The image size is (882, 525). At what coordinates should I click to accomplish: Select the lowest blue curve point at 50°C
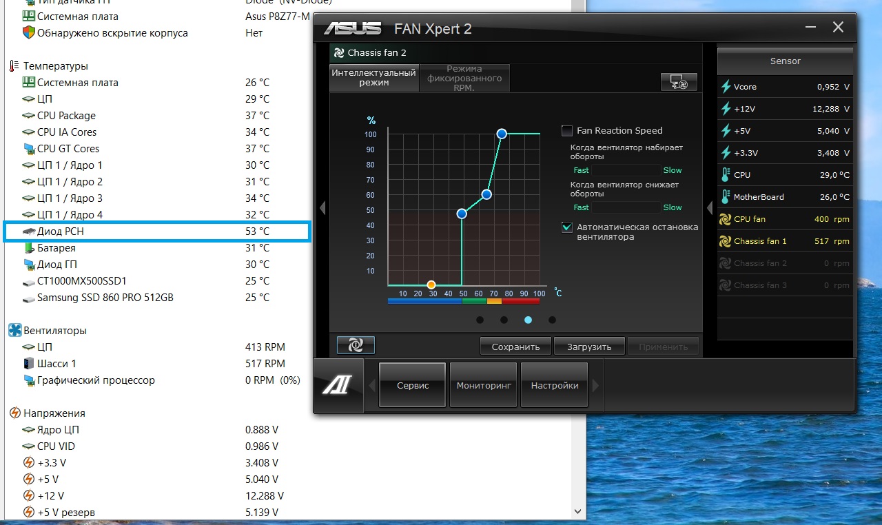462,214
